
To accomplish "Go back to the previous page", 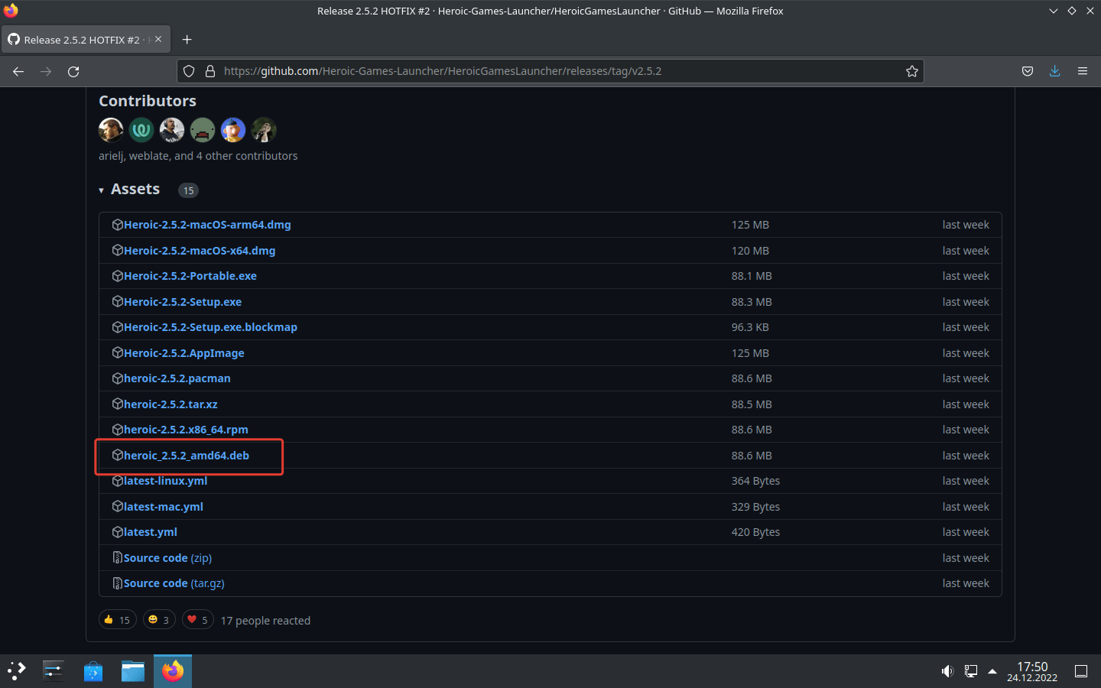I will point(18,71).
